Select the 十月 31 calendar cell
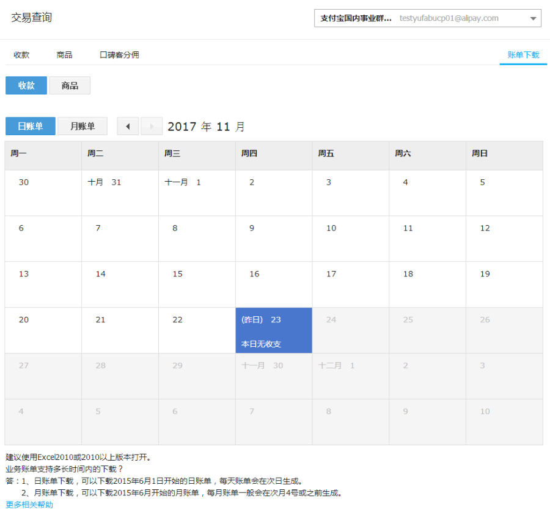The image size is (550, 515). pos(120,193)
